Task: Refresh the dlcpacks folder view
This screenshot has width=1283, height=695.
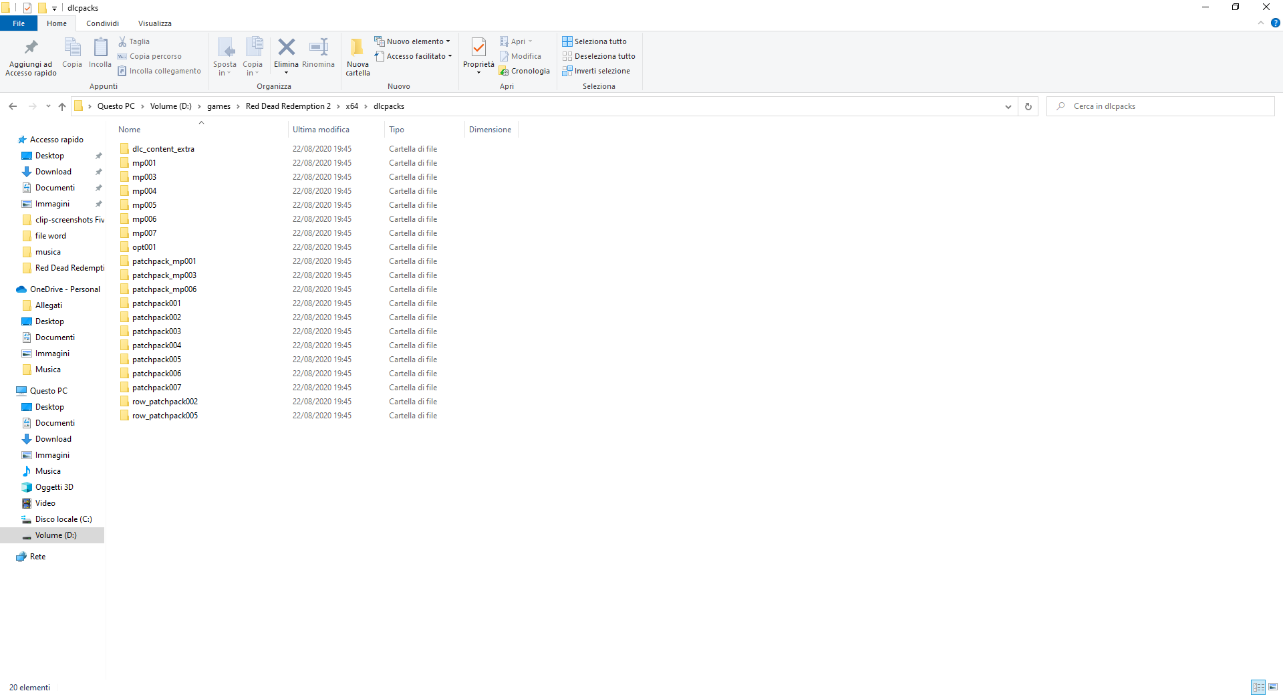Action: coord(1028,106)
